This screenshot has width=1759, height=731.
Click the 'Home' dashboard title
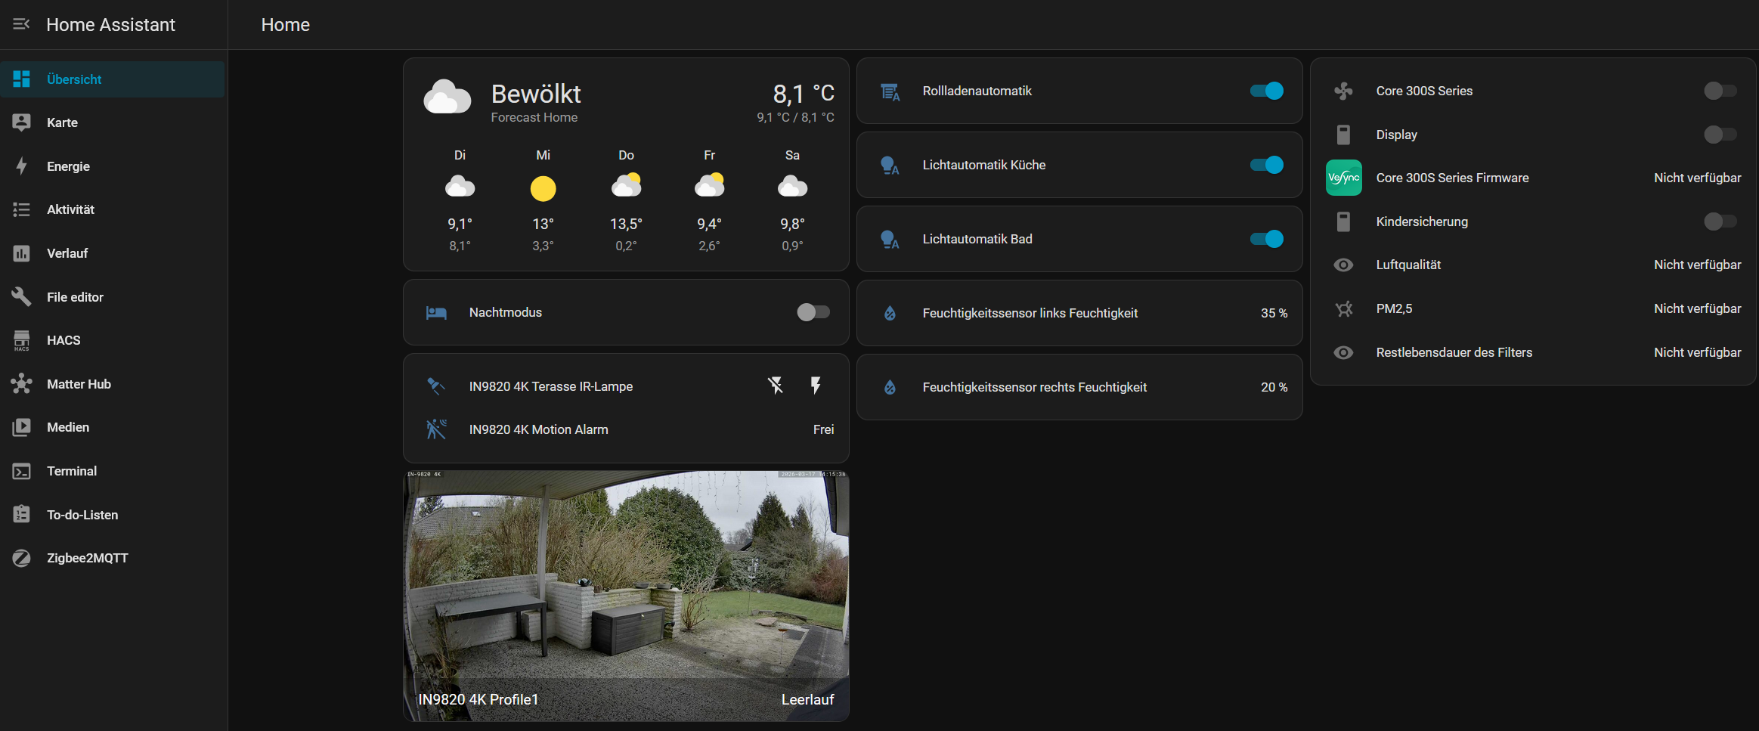click(286, 25)
